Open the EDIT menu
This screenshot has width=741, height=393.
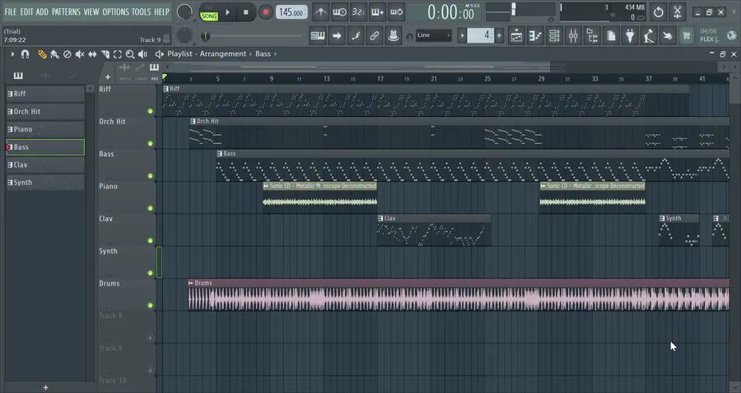click(x=26, y=12)
